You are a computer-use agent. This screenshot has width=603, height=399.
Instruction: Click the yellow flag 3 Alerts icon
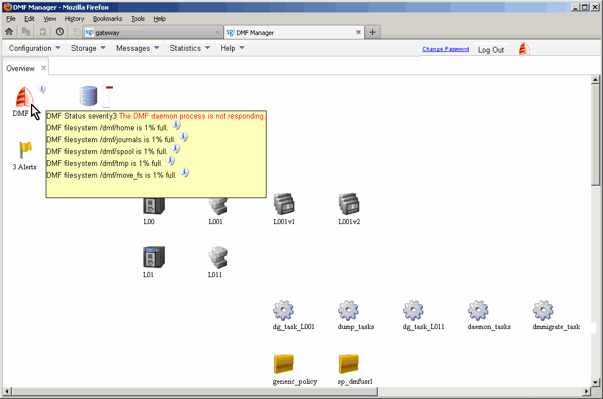click(25, 150)
